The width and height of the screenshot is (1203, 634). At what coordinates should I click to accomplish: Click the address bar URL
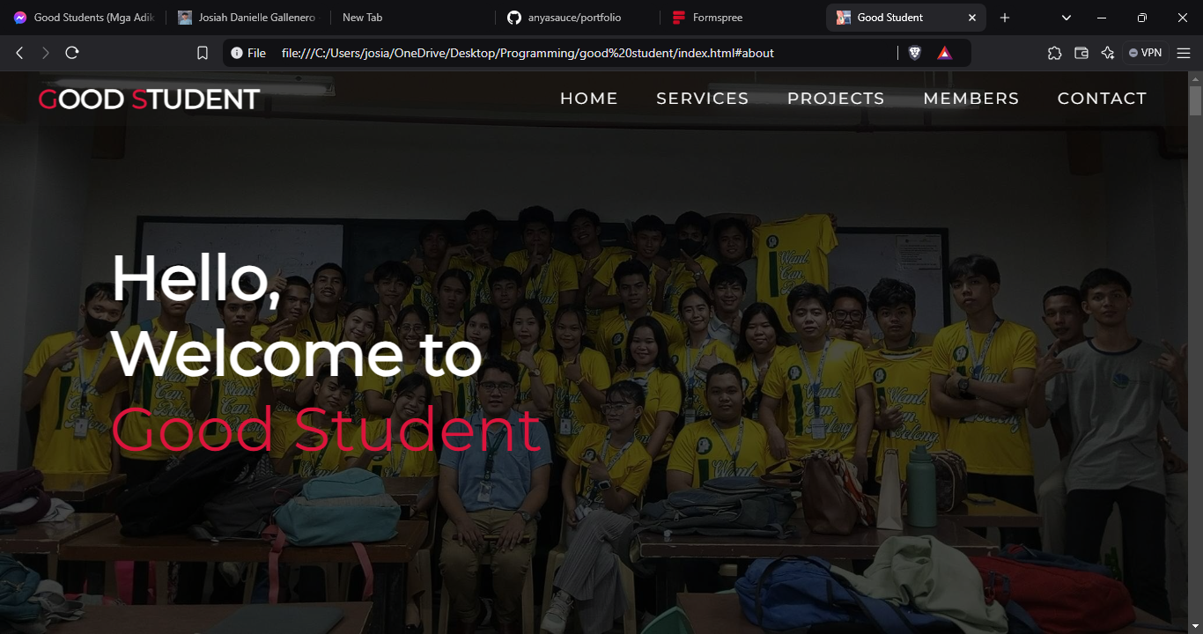527,53
